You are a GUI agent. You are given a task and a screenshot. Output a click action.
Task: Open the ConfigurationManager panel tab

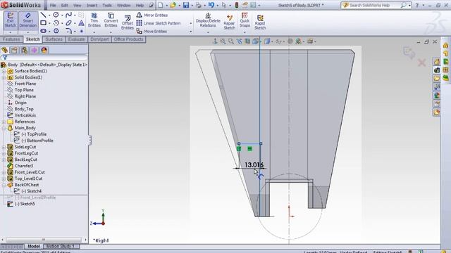click(x=24, y=50)
